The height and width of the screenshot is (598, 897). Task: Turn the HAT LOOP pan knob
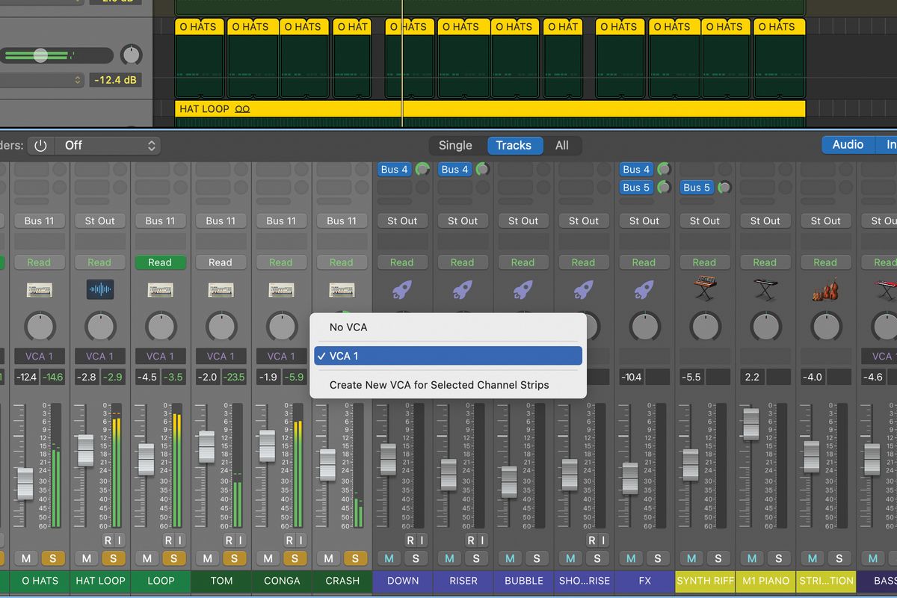pos(99,327)
